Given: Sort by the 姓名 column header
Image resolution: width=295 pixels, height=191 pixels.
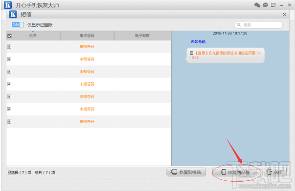Looking at the screenshot, I should [33, 36].
